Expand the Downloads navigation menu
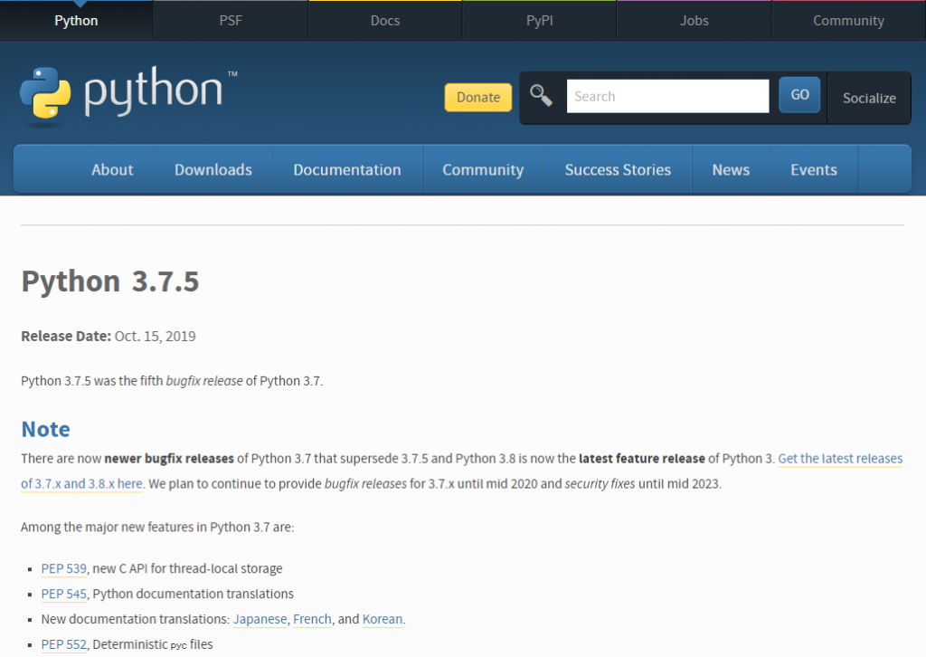 pos(213,169)
